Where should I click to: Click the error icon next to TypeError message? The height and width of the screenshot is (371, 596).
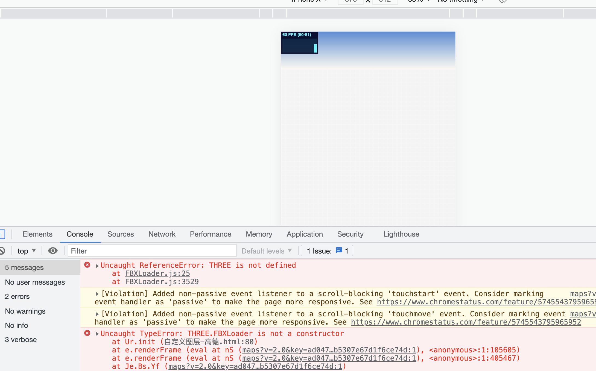(87, 333)
